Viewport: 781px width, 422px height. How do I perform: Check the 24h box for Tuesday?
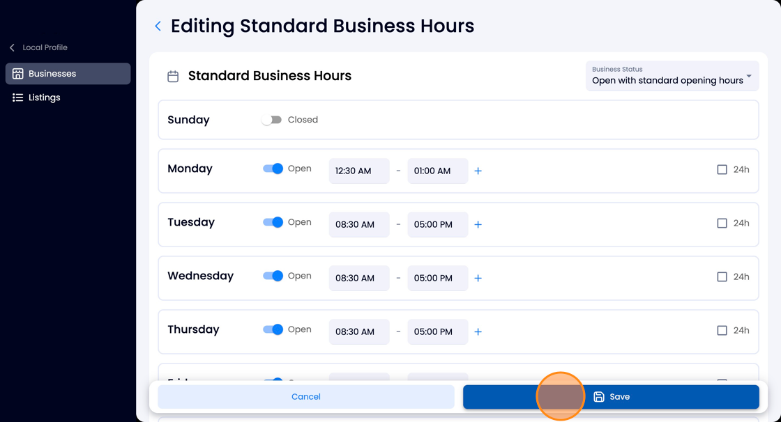coord(722,223)
